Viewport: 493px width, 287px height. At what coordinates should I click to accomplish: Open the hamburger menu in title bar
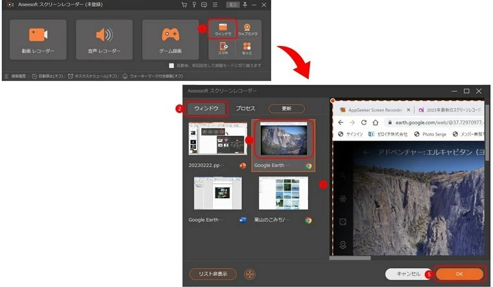click(x=215, y=5)
